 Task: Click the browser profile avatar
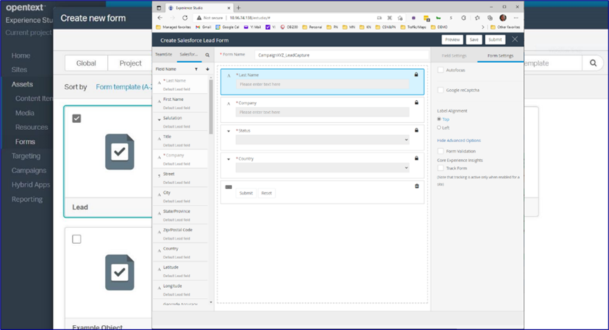pos(503,18)
